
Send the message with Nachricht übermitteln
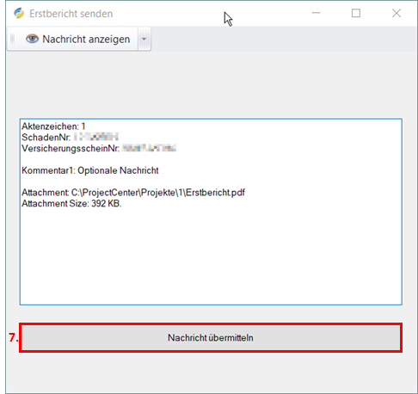pyautogui.click(x=211, y=338)
